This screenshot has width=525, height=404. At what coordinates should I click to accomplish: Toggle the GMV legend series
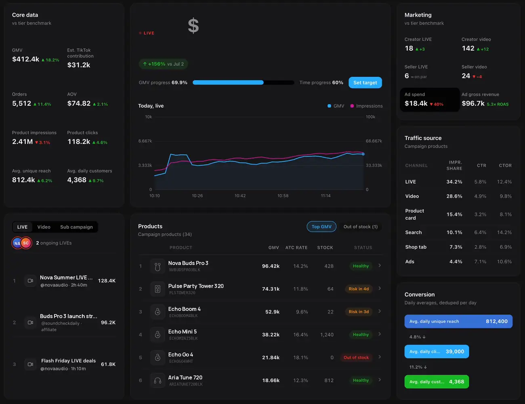tap(336, 106)
